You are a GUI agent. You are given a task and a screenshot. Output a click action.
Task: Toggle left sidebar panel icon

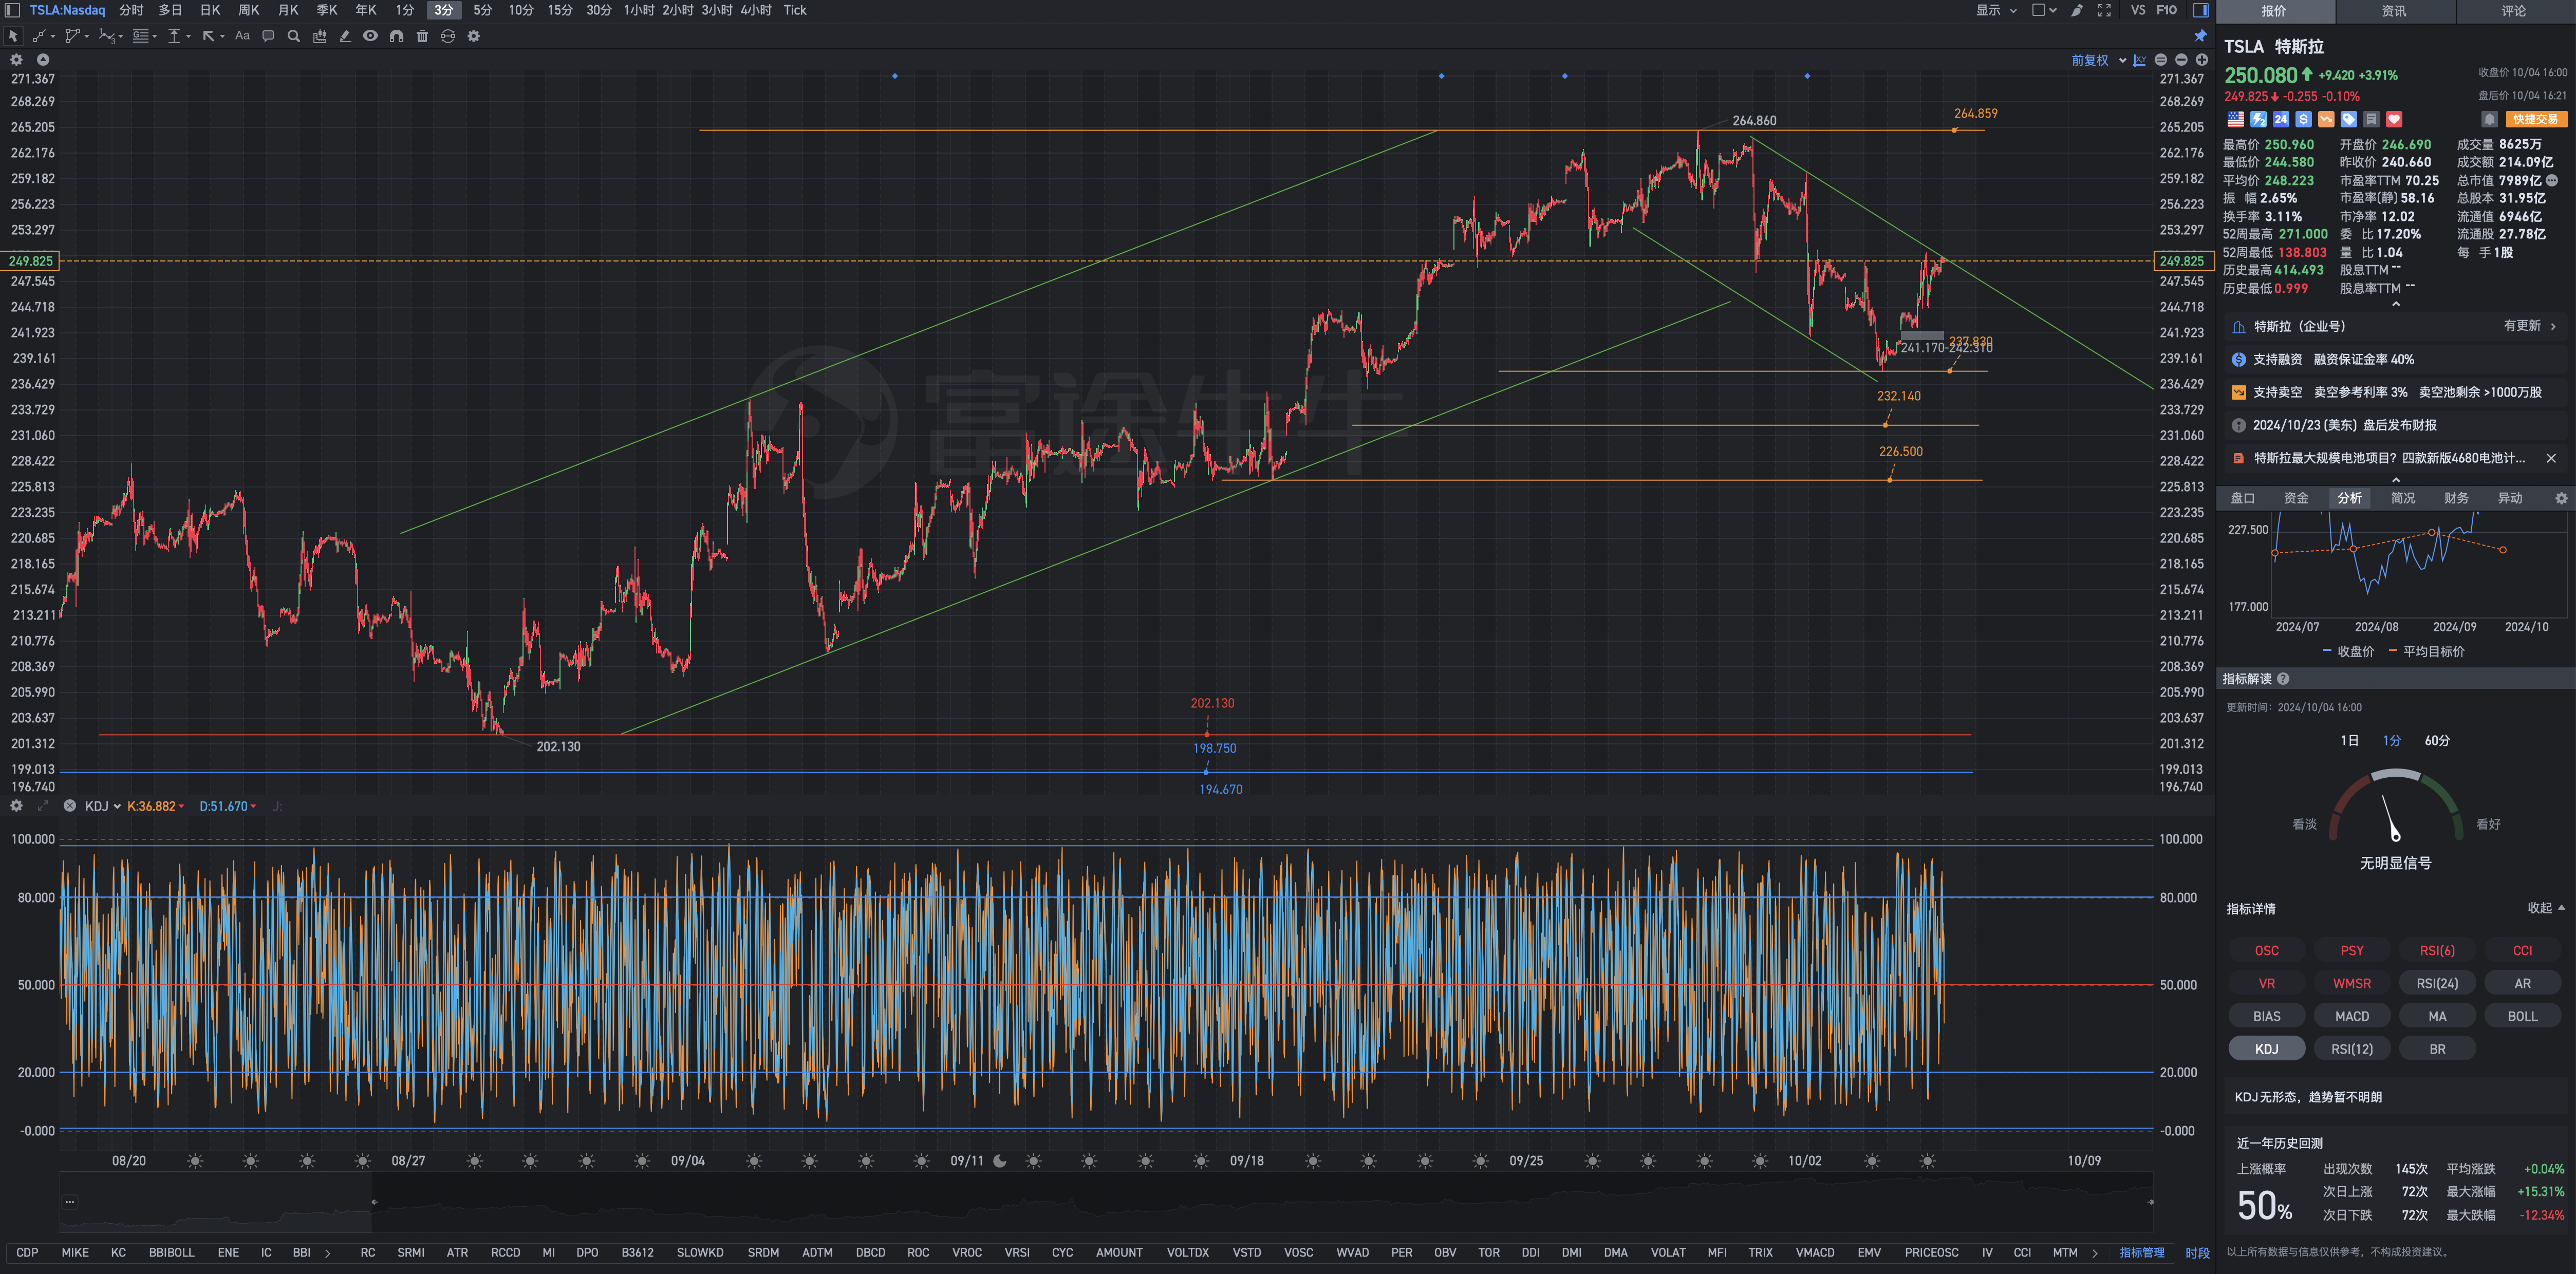(12, 10)
